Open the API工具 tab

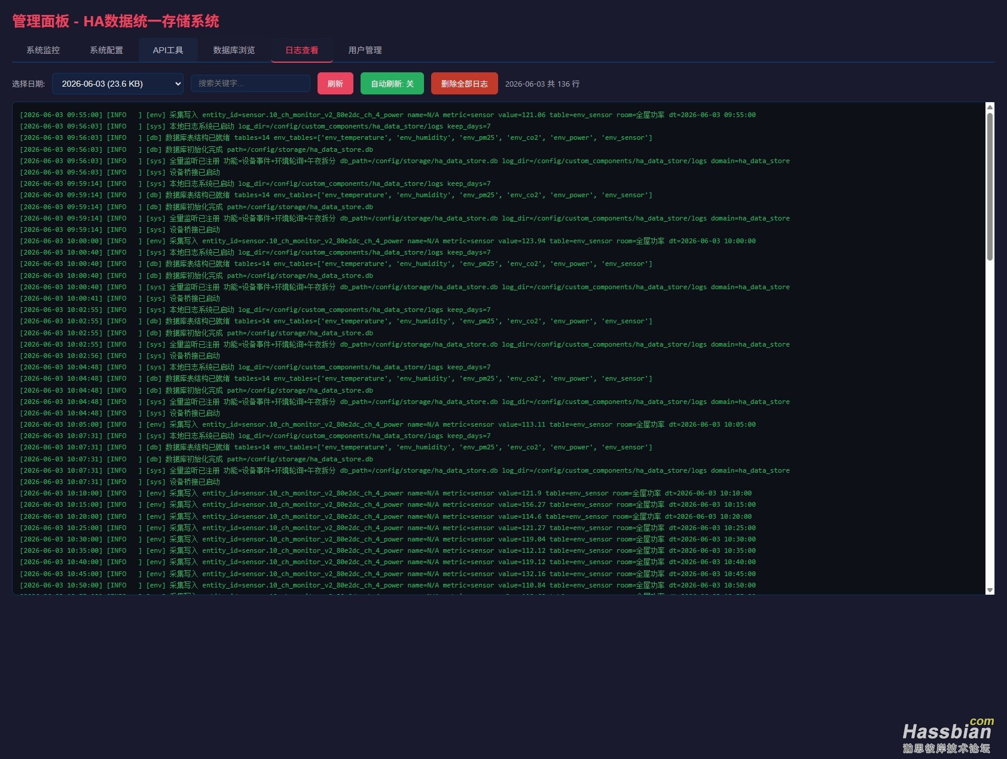168,50
